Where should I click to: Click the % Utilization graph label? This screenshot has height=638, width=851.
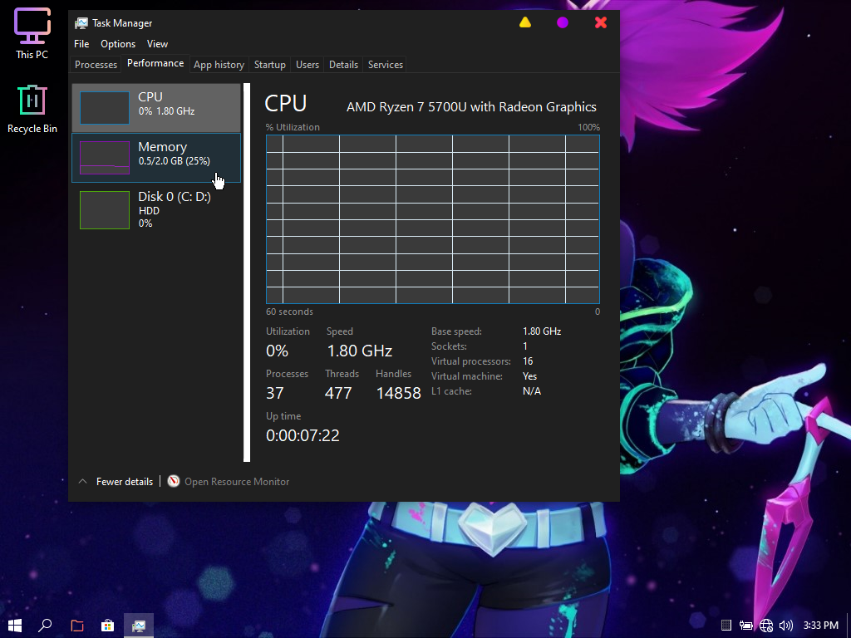[293, 127]
